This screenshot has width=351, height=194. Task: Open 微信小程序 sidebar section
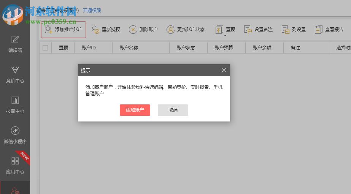[x=15, y=135]
